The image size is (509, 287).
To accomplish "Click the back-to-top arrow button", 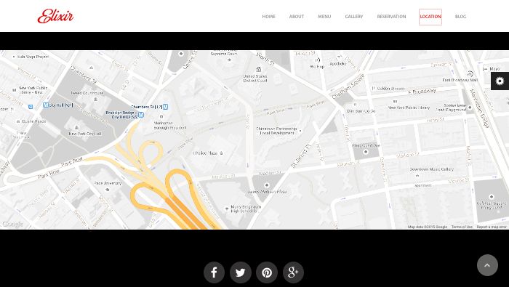I will point(487,265).
